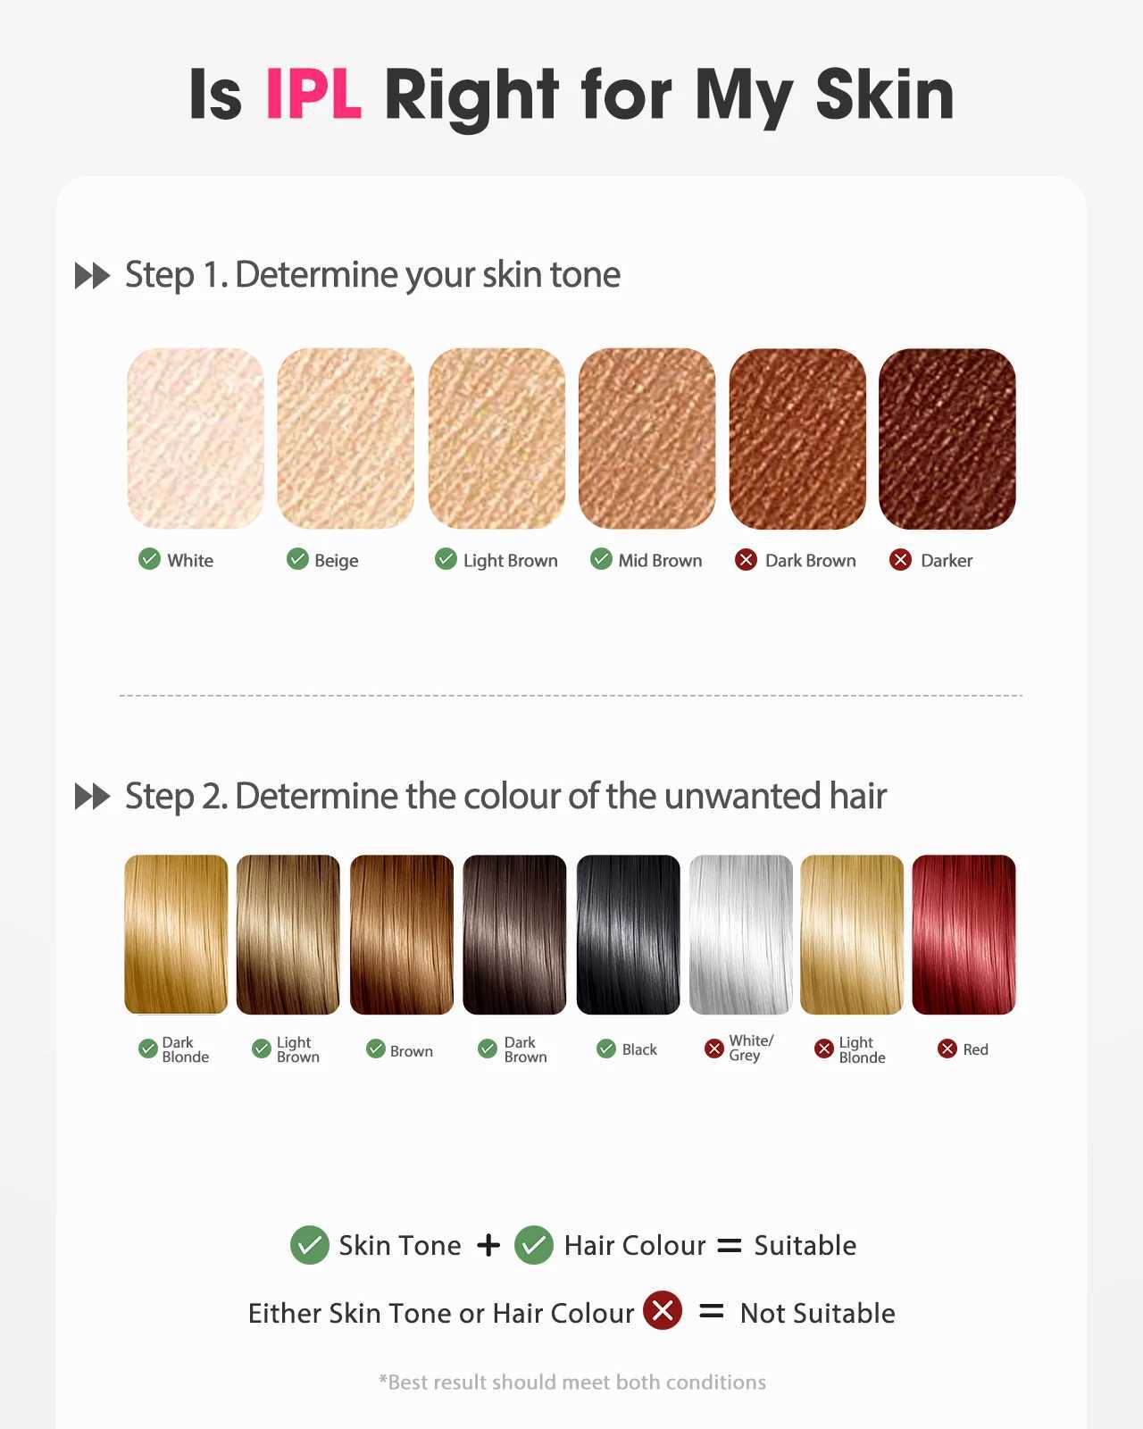
Task: Click the green check beside White
Action: [149, 559]
